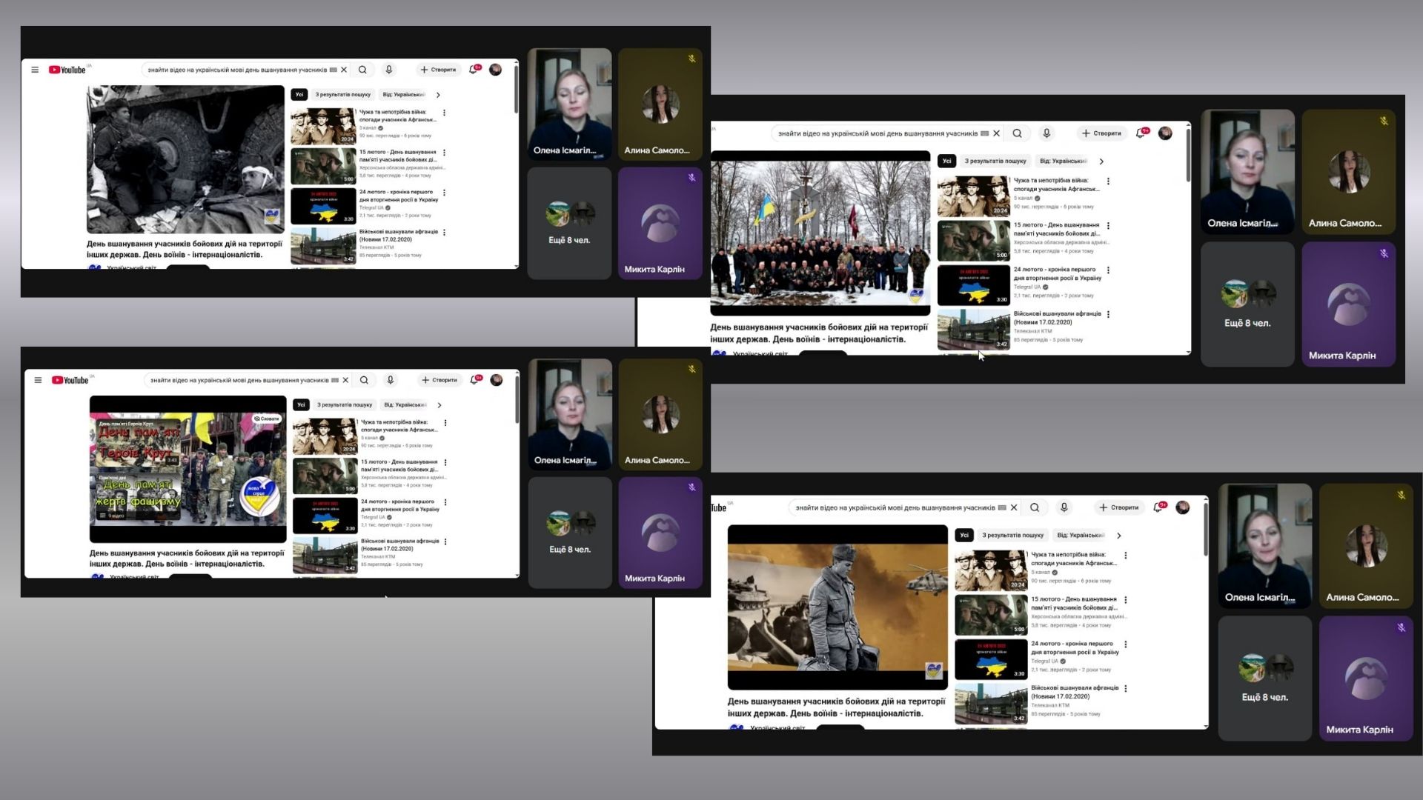The width and height of the screenshot is (1423, 800).
Task: Expand filter chips arrow beside wounded soldier video
Action: point(438,95)
